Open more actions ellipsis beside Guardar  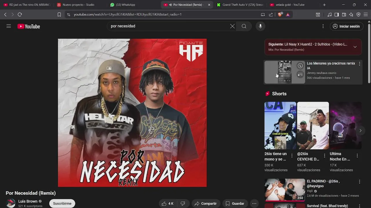click(x=254, y=204)
